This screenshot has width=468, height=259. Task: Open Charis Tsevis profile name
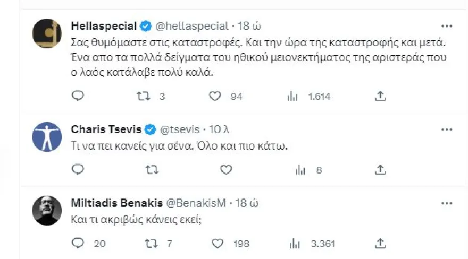coord(106,129)
